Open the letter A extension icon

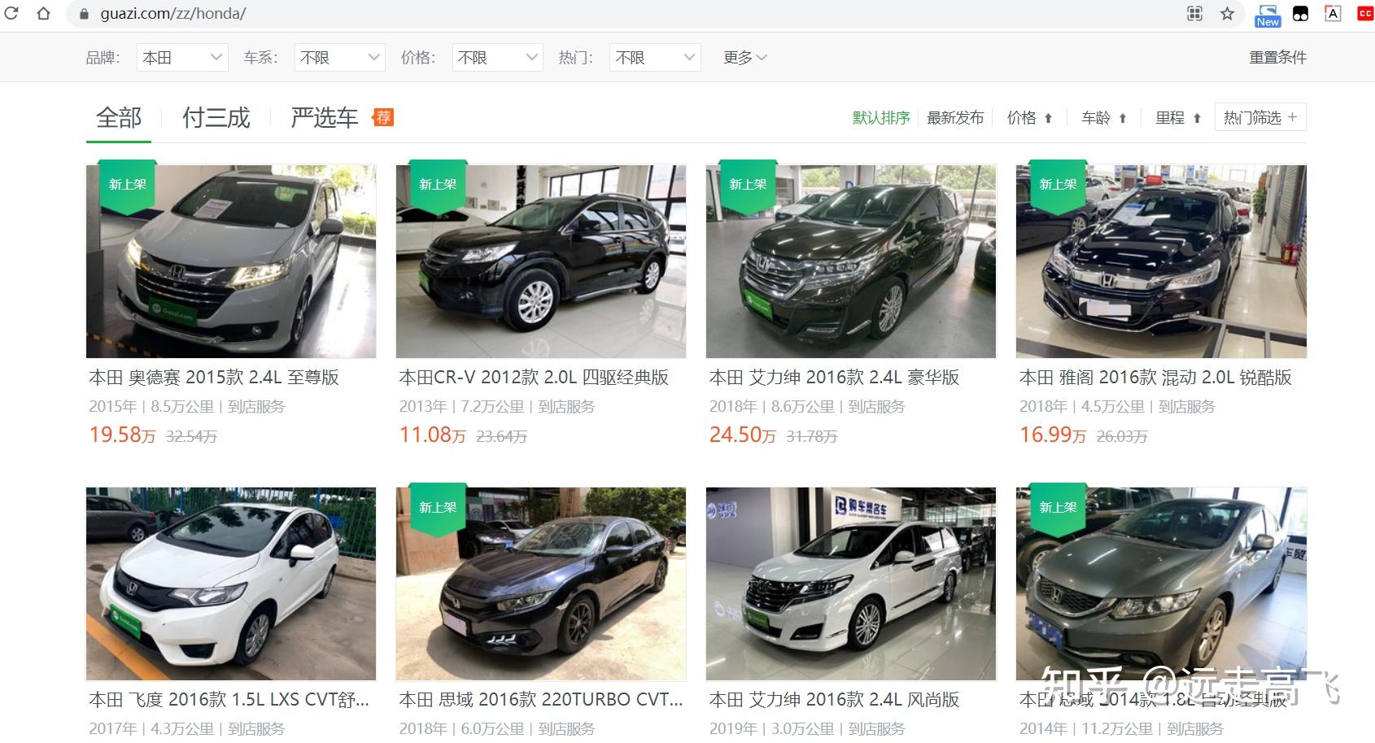[x=1333, y=14]
